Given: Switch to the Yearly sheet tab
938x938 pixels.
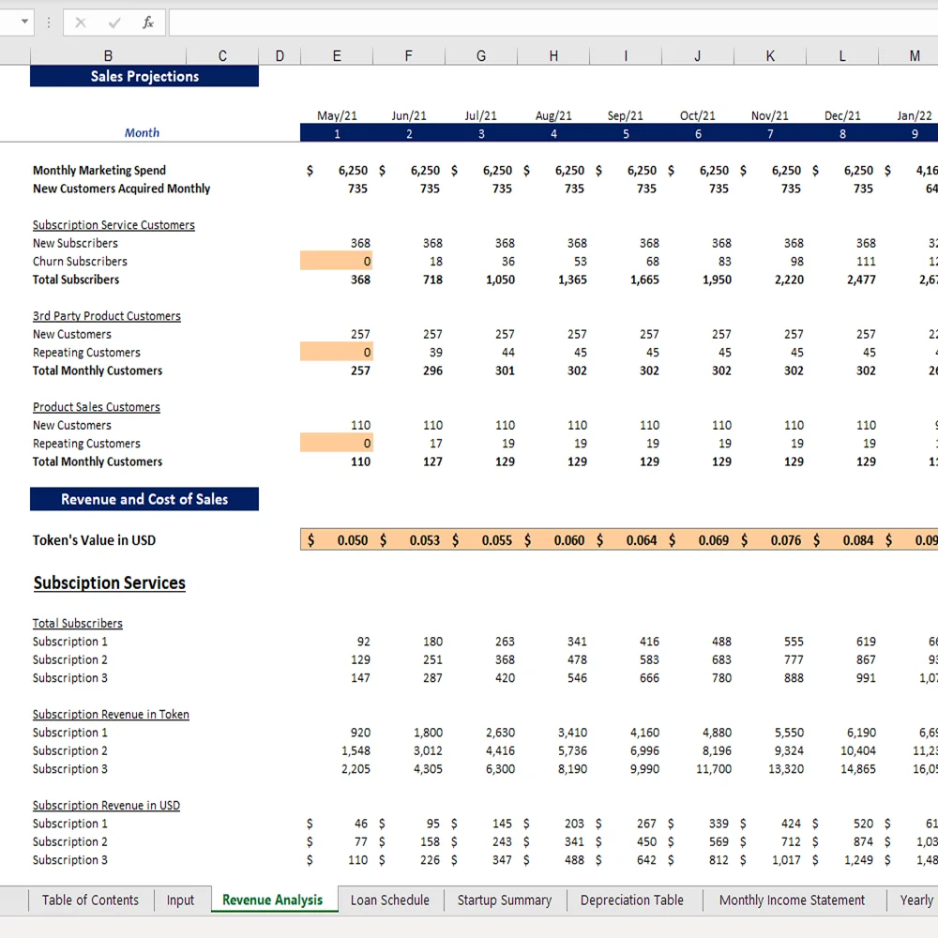Looking at the screenshot, I should [915, 900].
